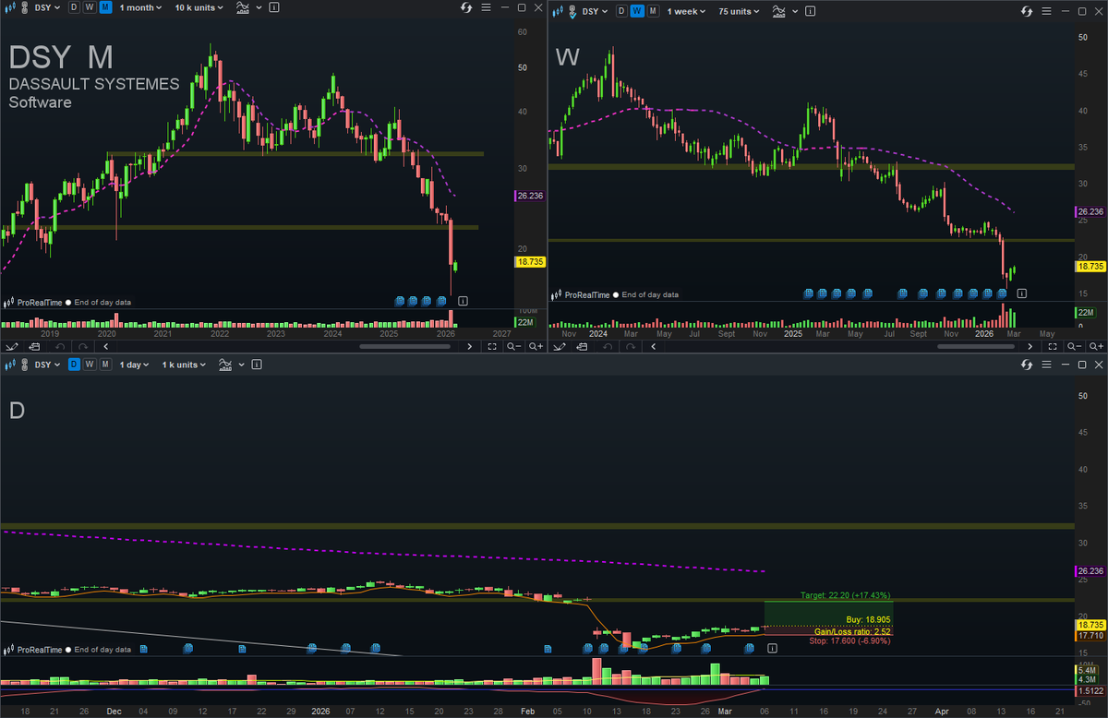Screen dimensions: 1108x718
Task: Redo an action in the monthly chart
Action: (x=82, y=346)
